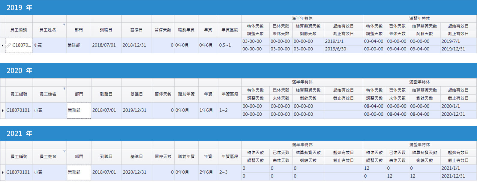Select 特休天數 value 08-04-00 under 滿整年特休
This screenshot has height=193, width=477.
374,106
